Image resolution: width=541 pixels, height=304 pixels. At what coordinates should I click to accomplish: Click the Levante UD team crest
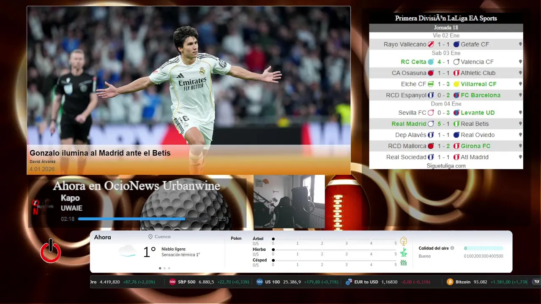click(456, 113)
